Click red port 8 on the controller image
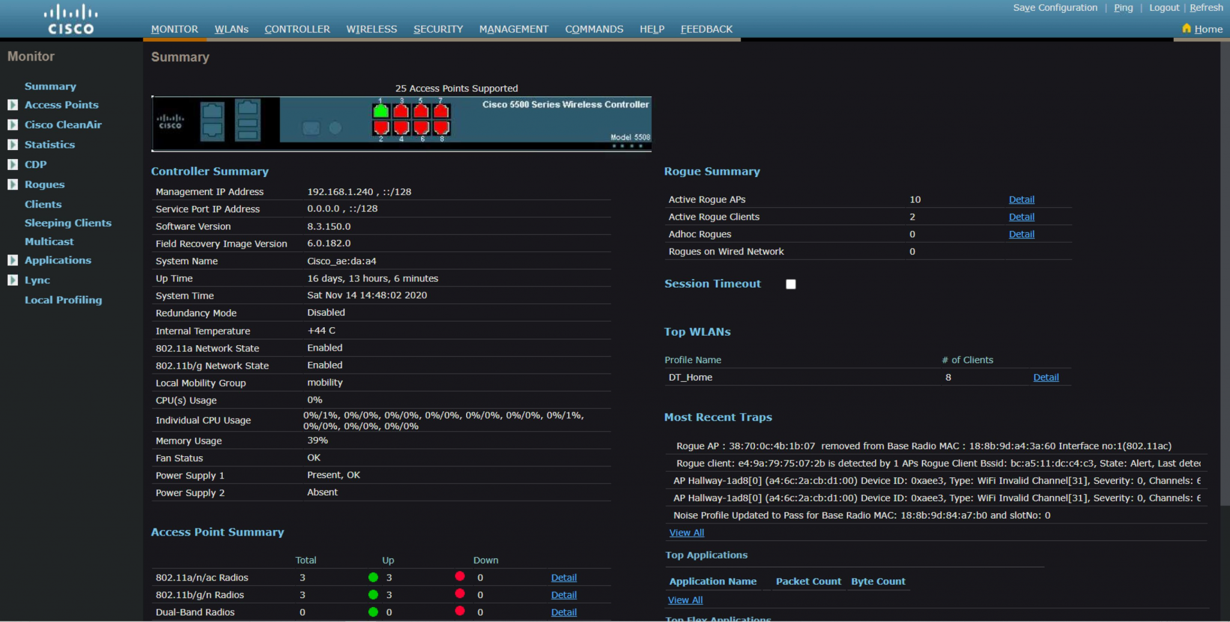 (x=441, y=127)
